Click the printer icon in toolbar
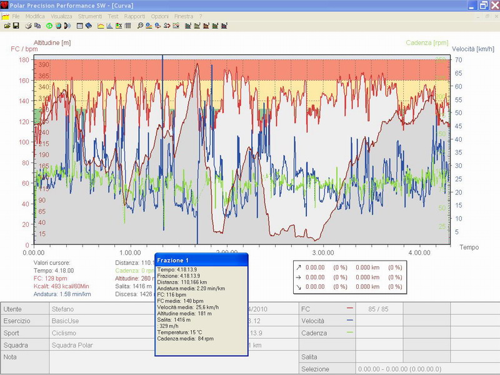500x375 pixels. [29, 26]
